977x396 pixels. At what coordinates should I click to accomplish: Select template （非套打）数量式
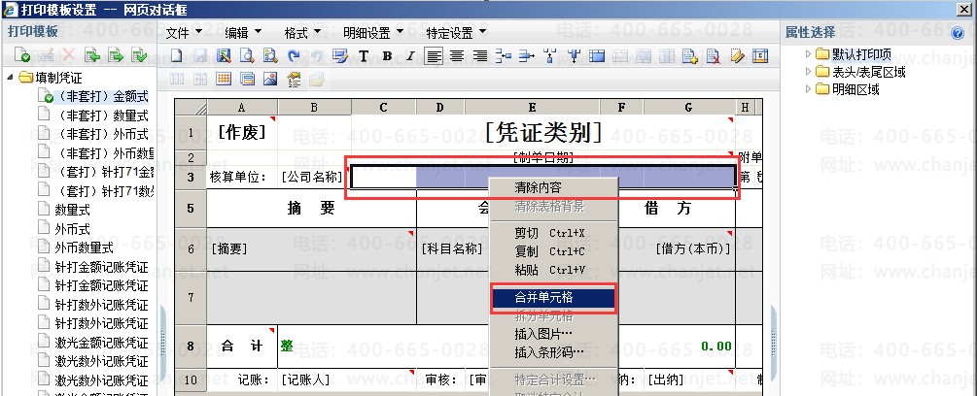[x=101, y=115]
